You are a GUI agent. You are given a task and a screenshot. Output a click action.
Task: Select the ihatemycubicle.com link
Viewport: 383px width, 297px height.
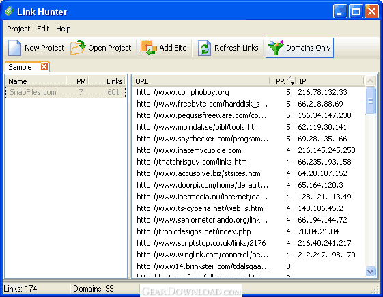coord(189,150)
